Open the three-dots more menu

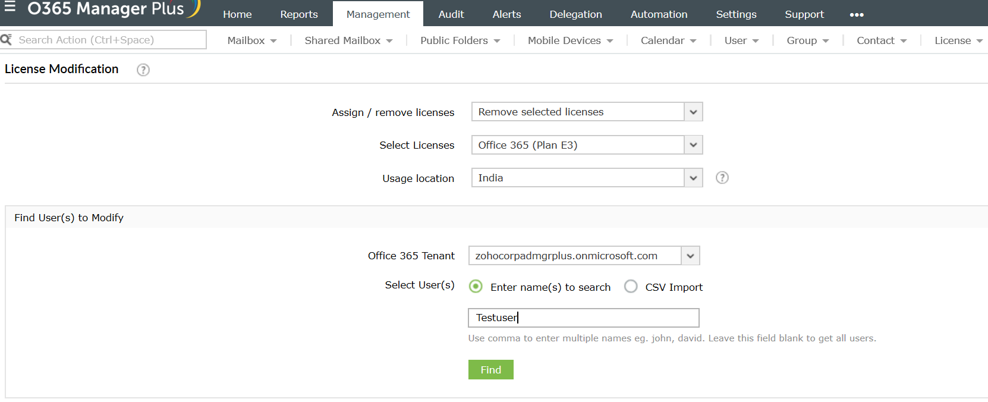tap(857, 14)
